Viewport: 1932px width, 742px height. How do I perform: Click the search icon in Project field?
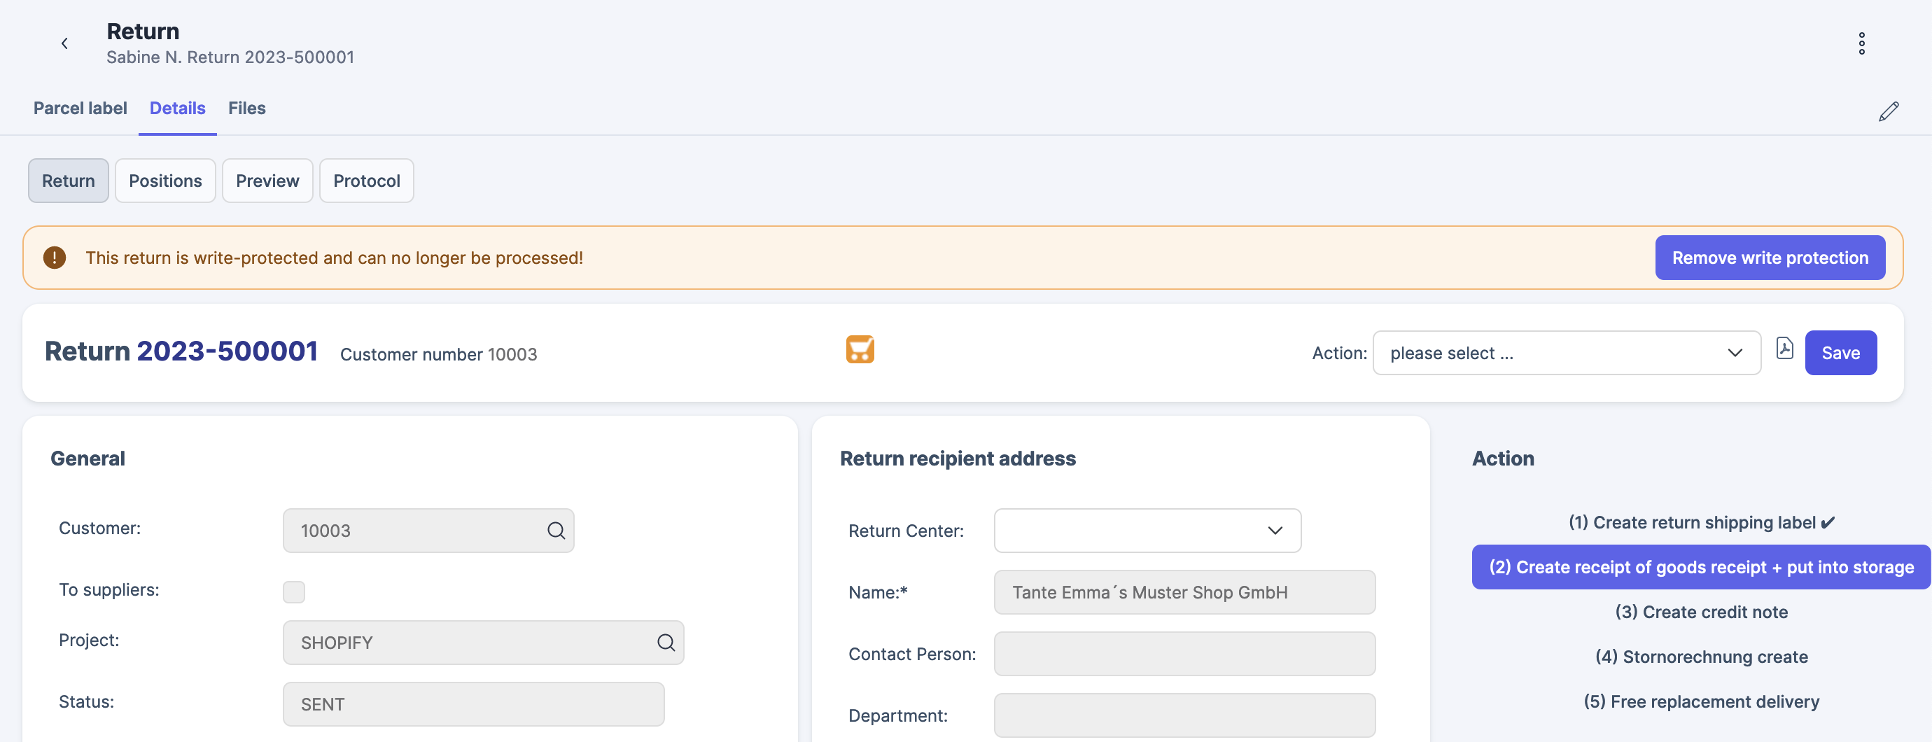coord(665,642)
